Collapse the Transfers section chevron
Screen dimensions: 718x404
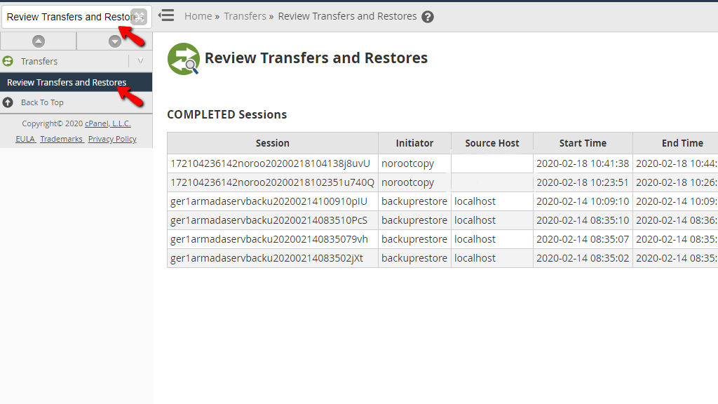coord(140,61)
